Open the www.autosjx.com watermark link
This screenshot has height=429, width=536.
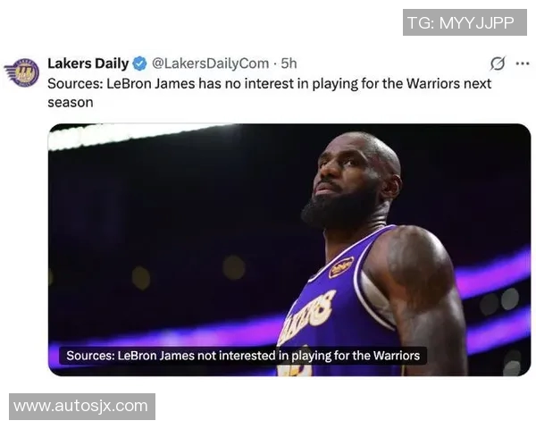coord(82,407)
